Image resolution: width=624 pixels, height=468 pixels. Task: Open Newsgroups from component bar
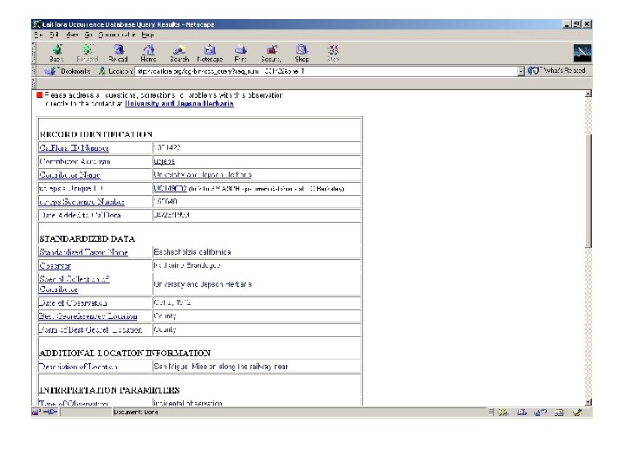pyautogui.click(x=541, y=413)
